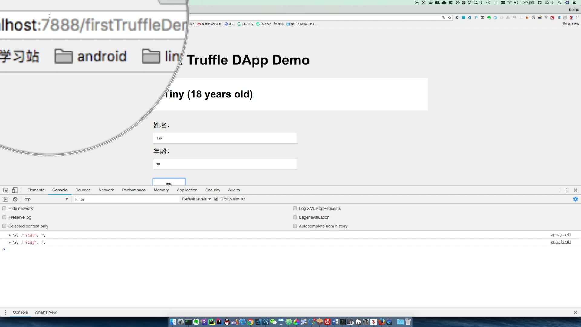
Task: Open 其他书签 bookmarks folder
Action: tap(571, 24)
